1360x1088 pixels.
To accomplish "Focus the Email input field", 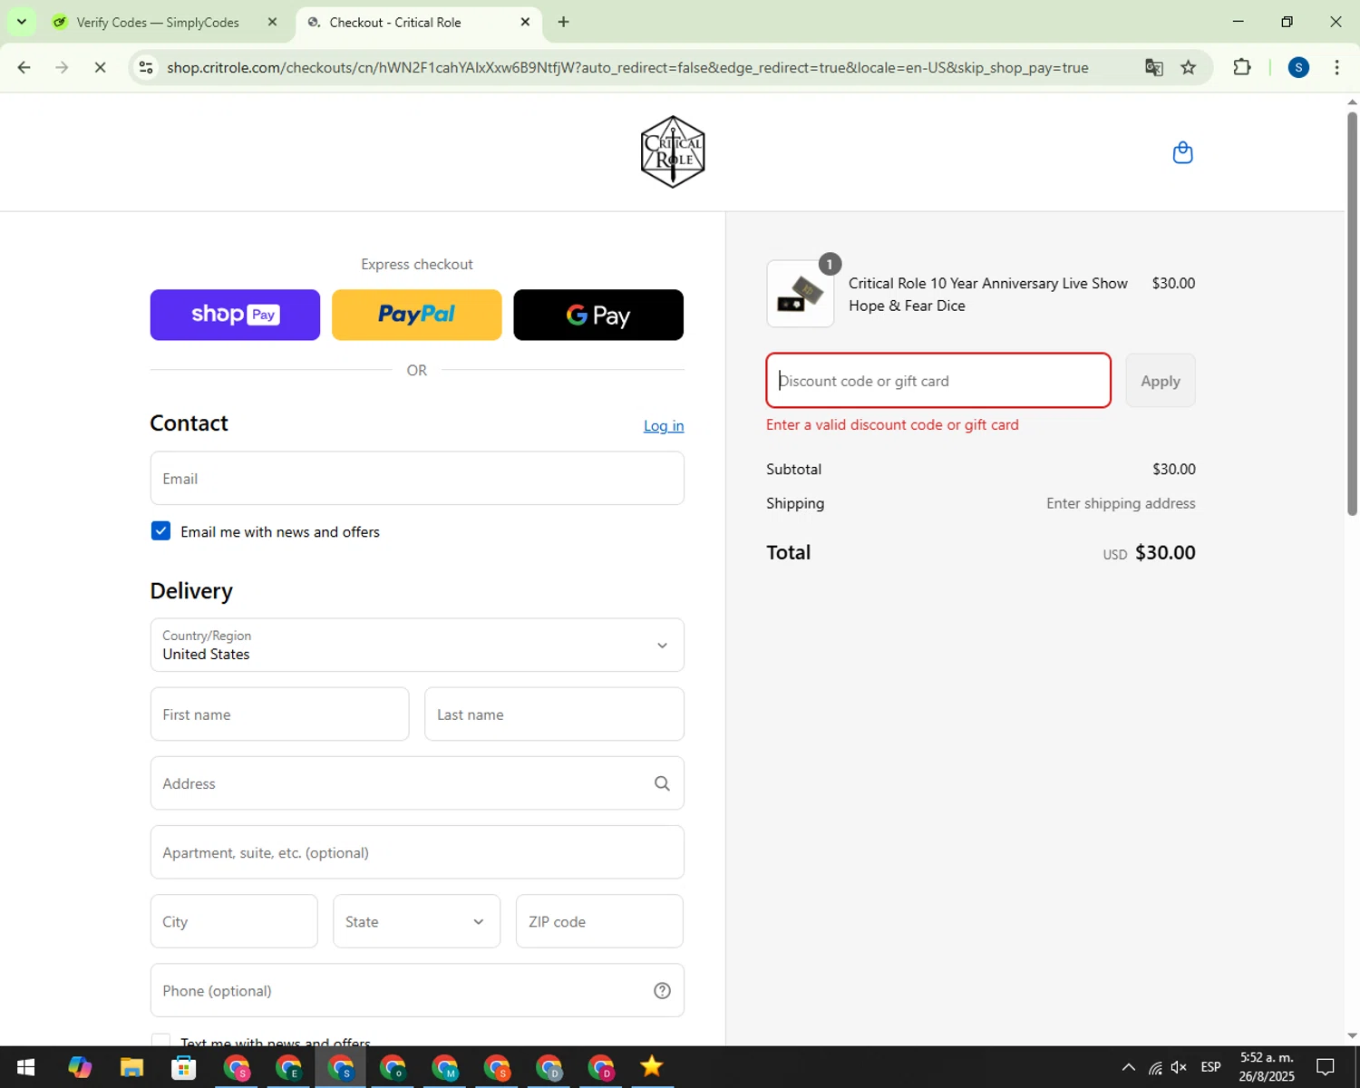I will tap(417, 478).
